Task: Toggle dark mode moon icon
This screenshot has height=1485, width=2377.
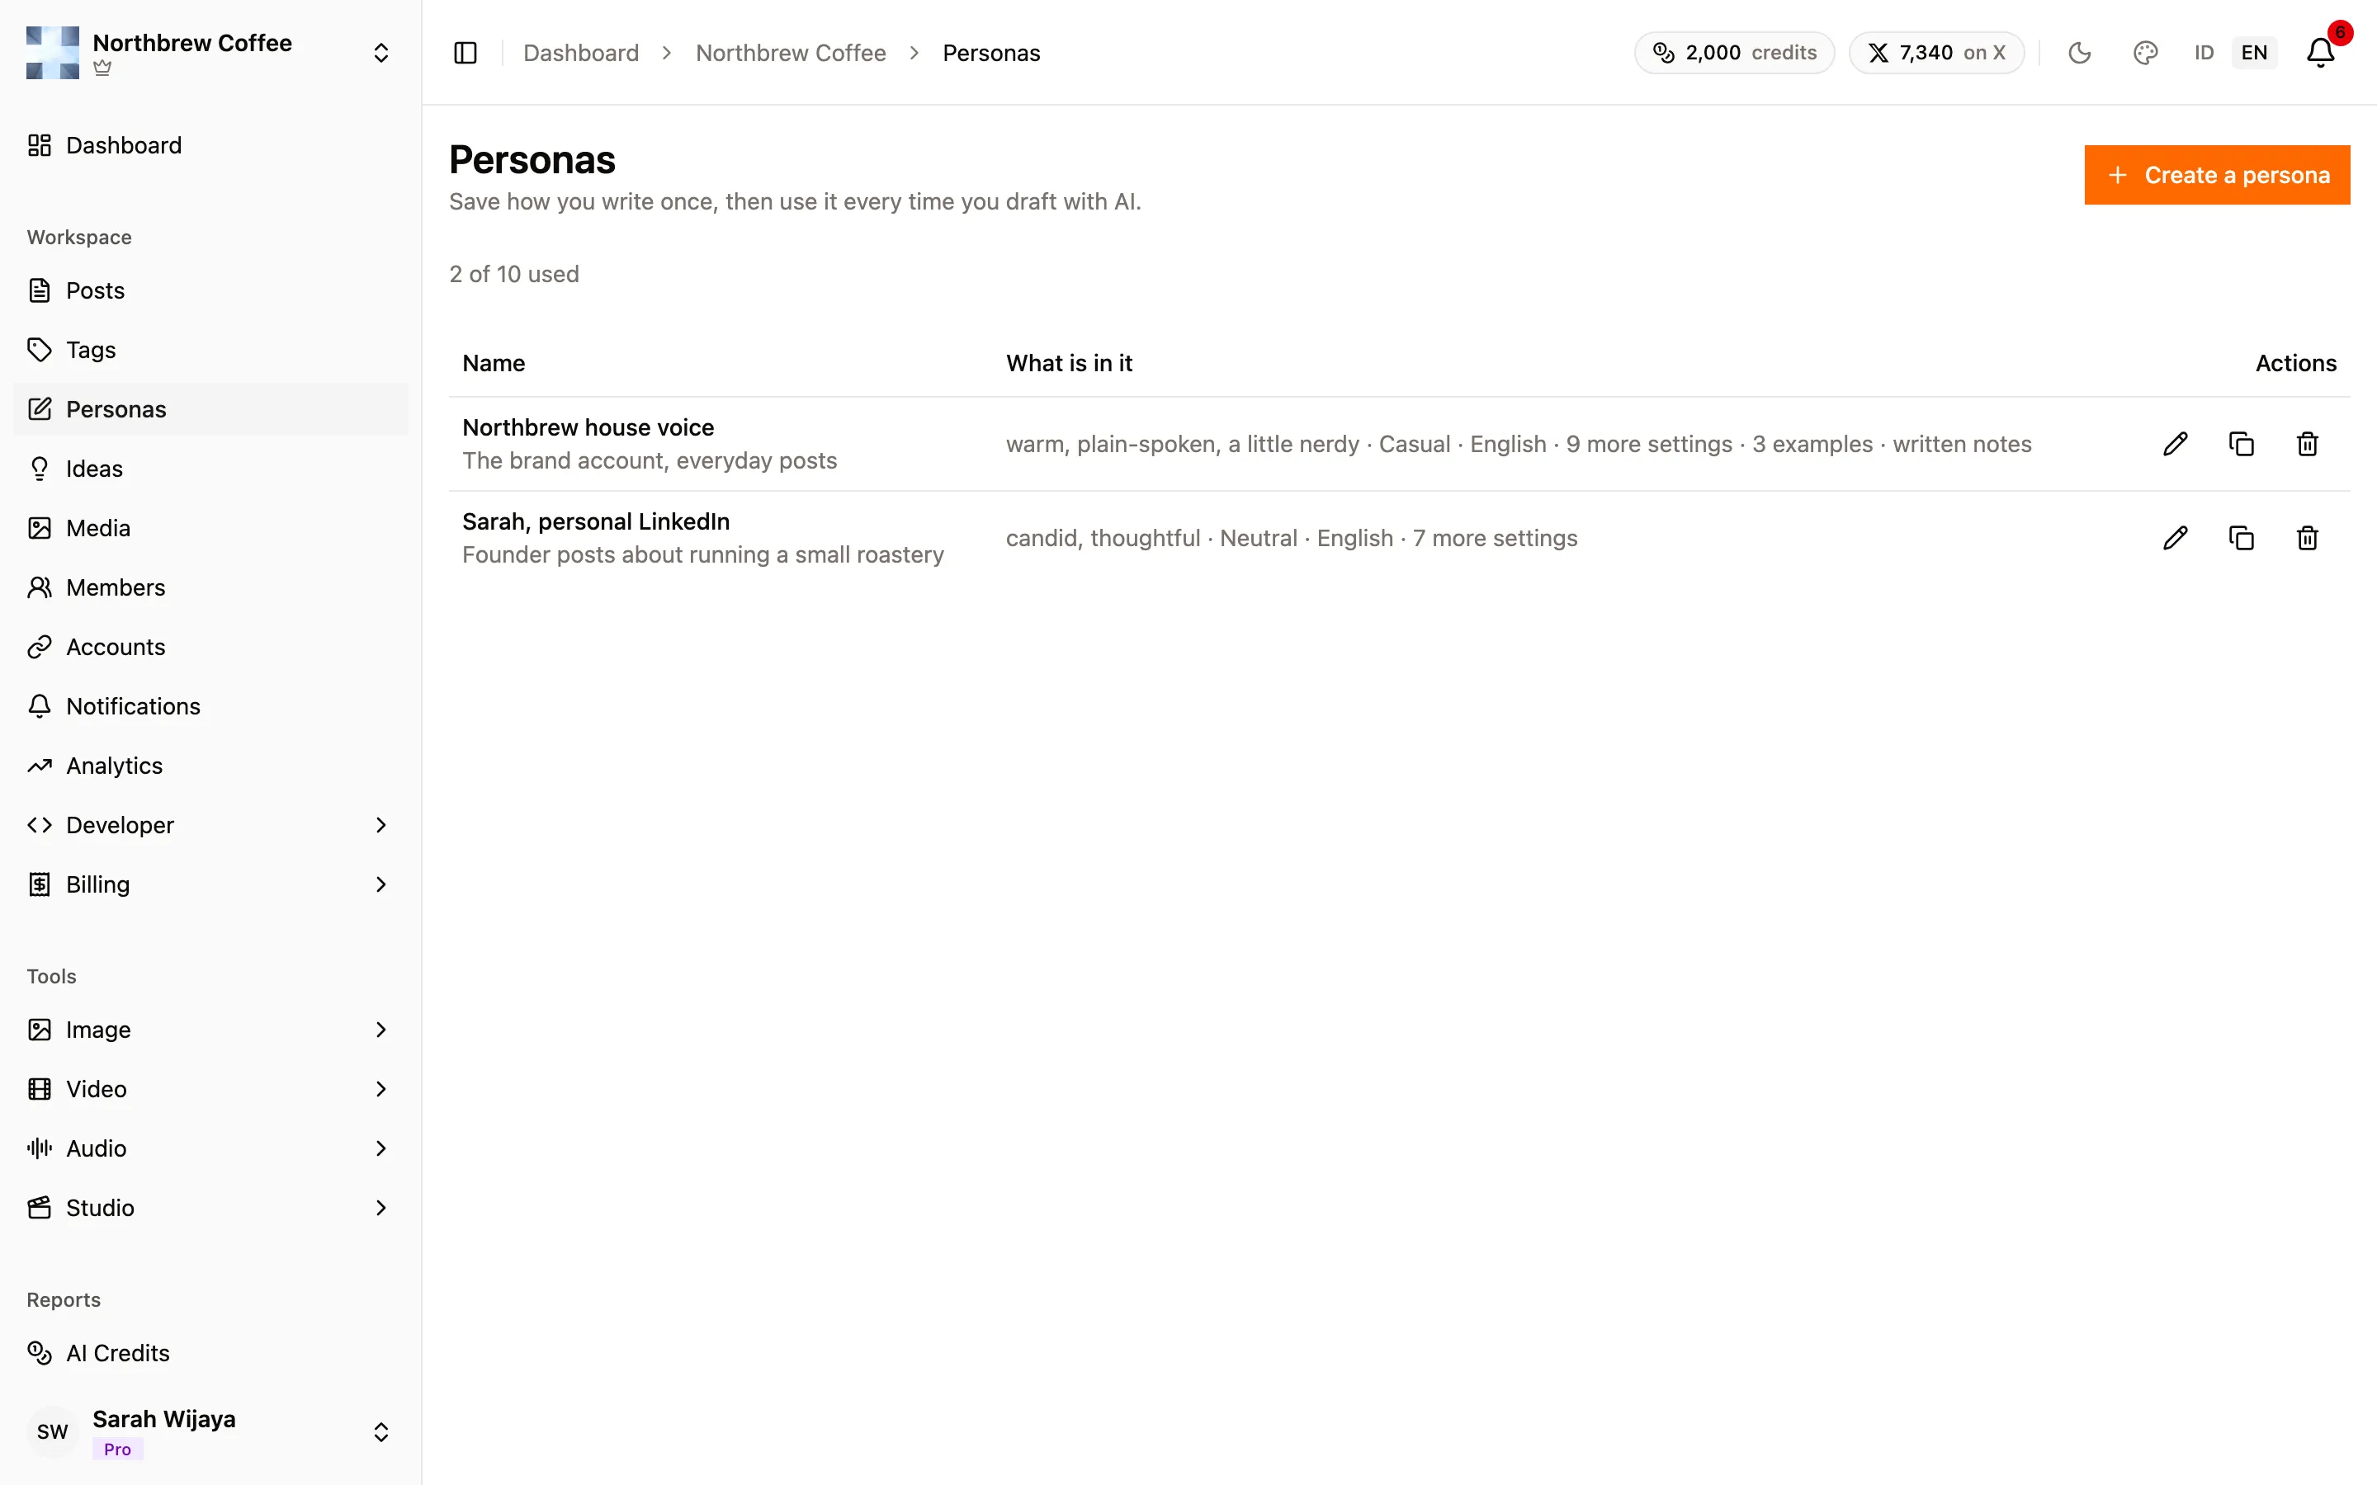Action: pos(2079,53)
